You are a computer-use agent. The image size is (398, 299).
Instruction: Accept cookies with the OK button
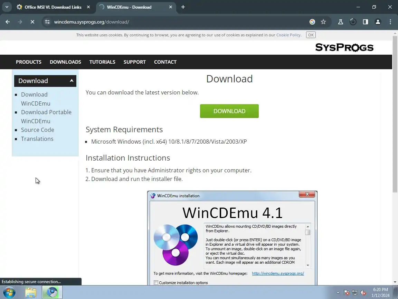click(x=311, y=35)
